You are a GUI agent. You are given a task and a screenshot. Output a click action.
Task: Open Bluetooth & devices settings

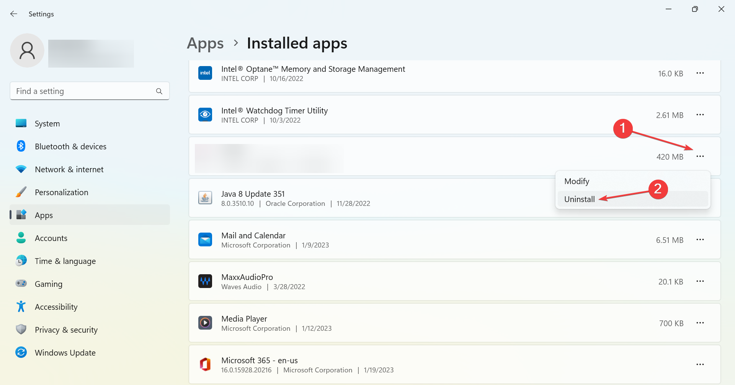[x=90, y=146]
